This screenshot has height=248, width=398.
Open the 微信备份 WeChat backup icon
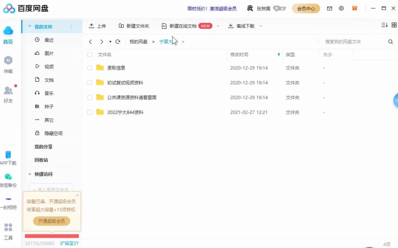pos(8,177)
